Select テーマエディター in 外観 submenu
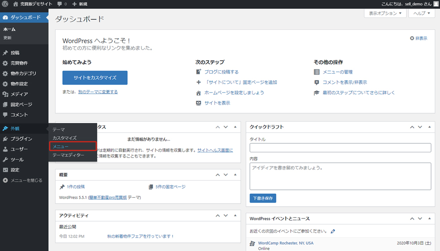The height and width of the screenshot is (251, 440). 68,155
